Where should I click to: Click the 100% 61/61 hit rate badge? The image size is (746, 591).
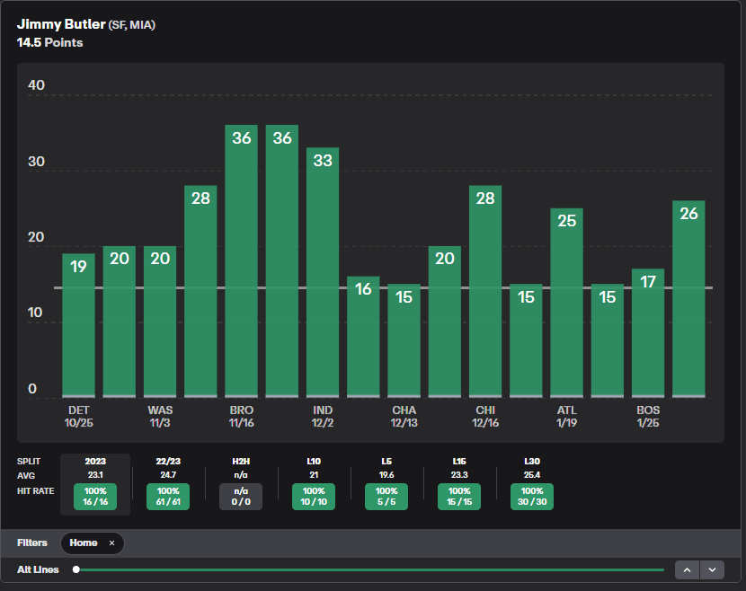168,497
